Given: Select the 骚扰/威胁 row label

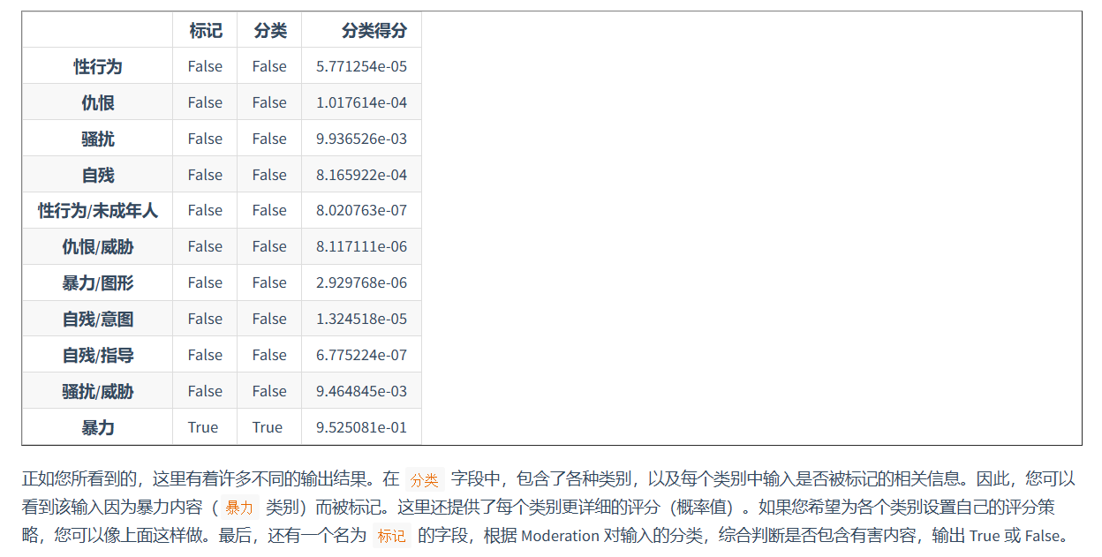Looking at the screenshot, I should click(x=97, y=392).
